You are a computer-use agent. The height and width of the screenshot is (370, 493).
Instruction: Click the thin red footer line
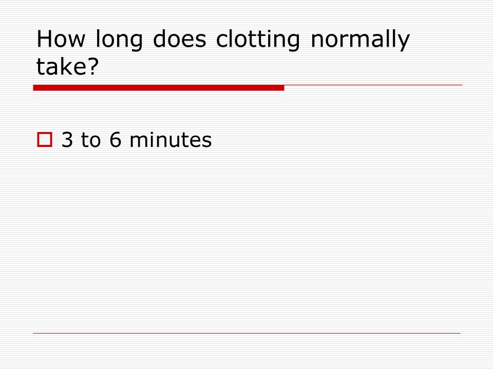click(x=247, y=333)
